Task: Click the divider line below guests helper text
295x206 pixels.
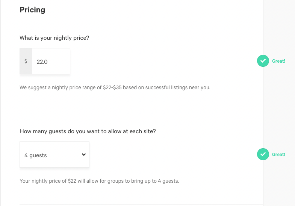Action: (x=141, y=204)
